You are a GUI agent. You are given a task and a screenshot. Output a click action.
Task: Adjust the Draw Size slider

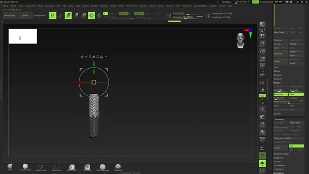[188, 17]
